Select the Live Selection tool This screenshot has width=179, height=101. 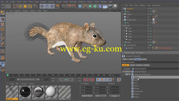click(x=15, y=6)
